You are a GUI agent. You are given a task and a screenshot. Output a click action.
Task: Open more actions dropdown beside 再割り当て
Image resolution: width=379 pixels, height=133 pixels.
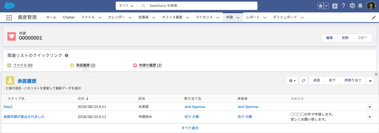click(370, 81)
